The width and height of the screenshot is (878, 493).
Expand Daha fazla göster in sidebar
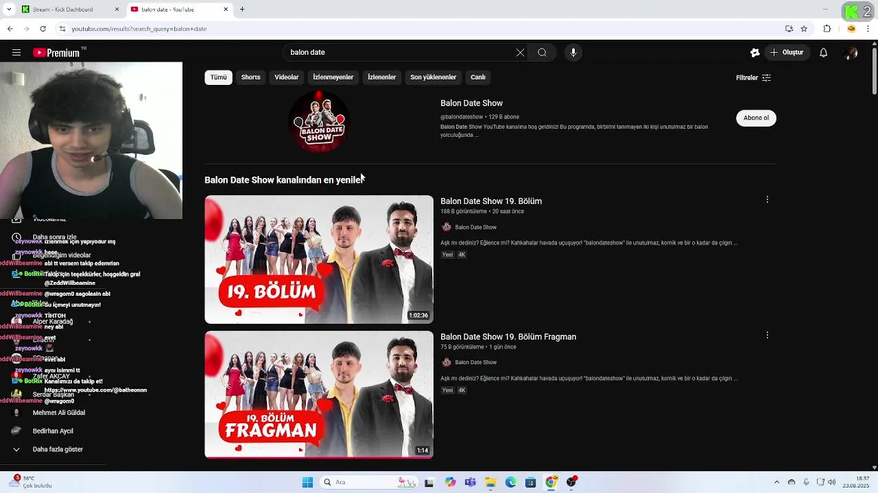click(x=58, y=449)
